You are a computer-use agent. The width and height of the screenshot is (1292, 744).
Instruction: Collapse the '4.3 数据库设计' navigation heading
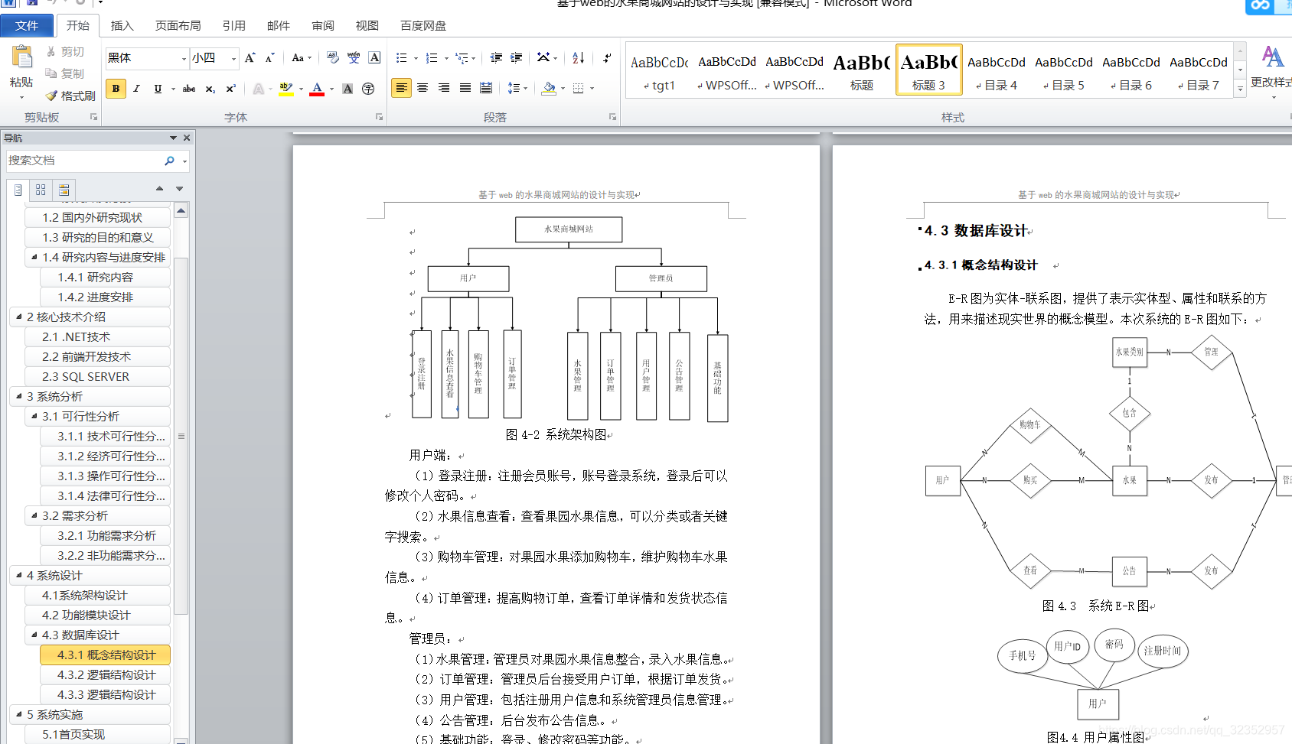[x=34, y=635]
